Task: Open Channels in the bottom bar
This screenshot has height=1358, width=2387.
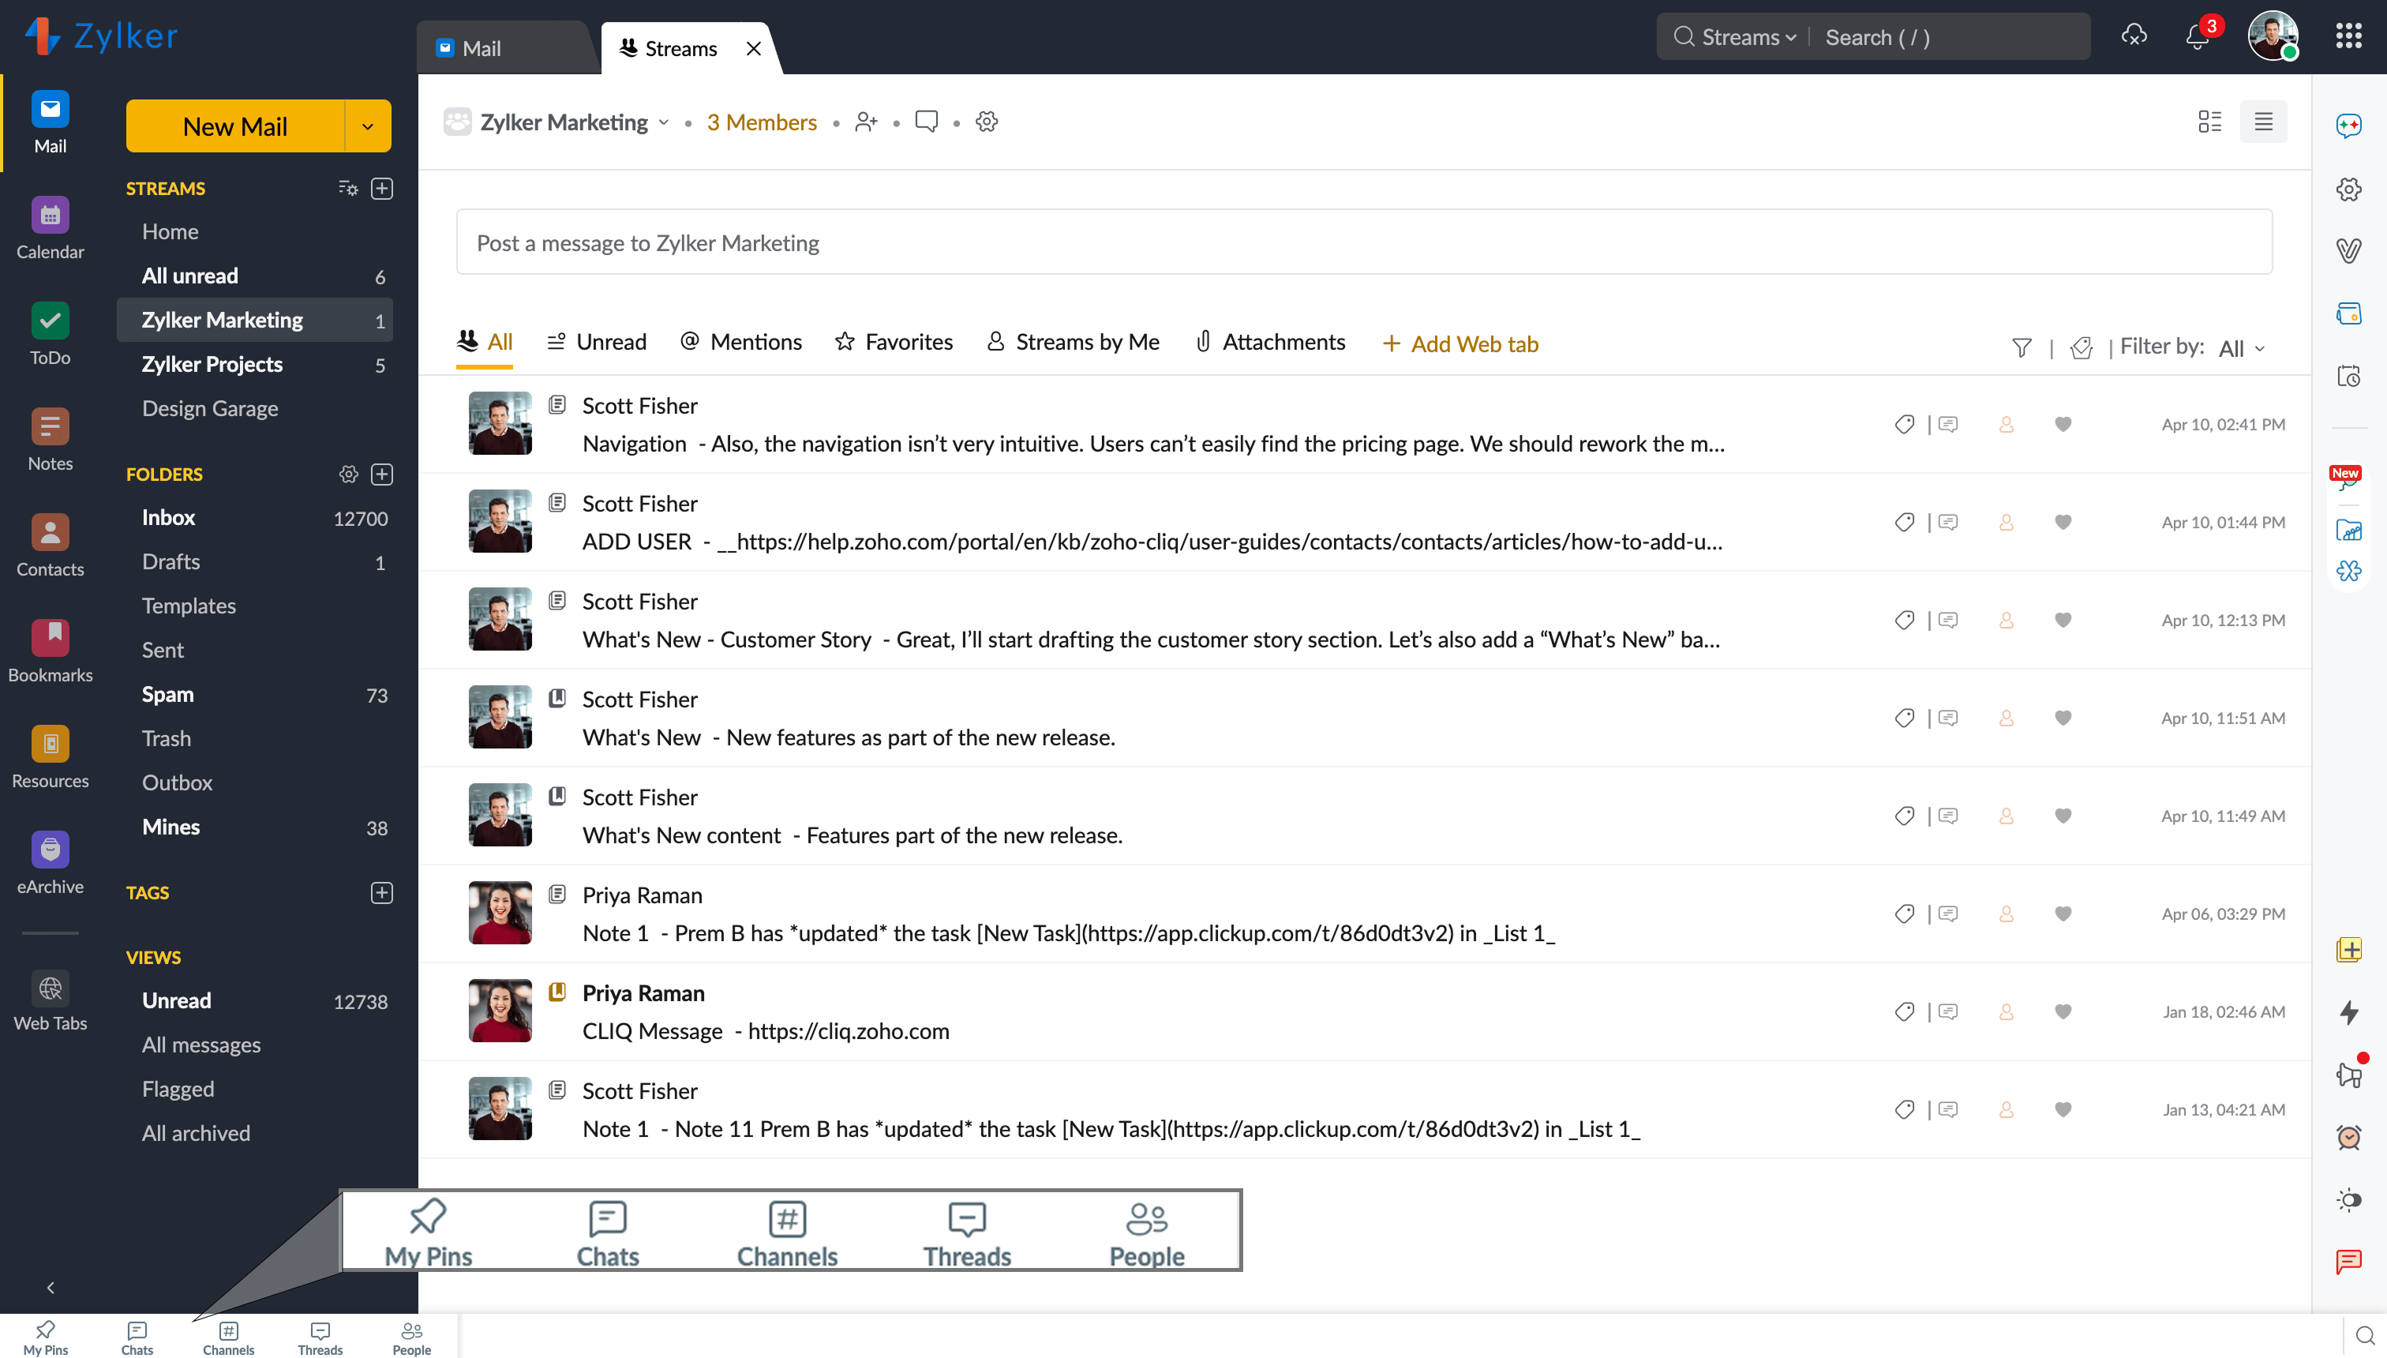Action: [228, 1337]
